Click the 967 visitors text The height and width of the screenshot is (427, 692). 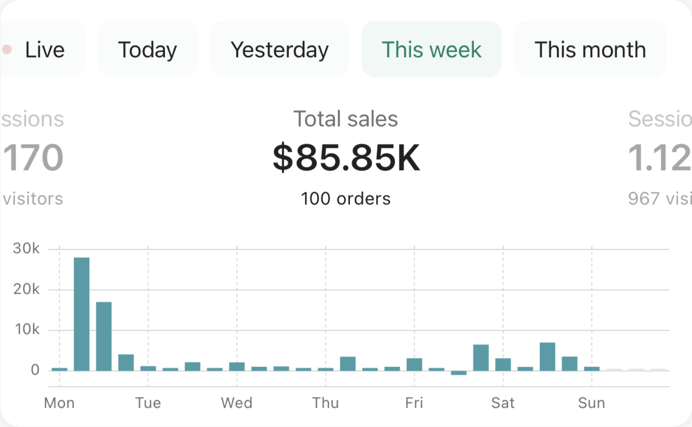[660, 199]
